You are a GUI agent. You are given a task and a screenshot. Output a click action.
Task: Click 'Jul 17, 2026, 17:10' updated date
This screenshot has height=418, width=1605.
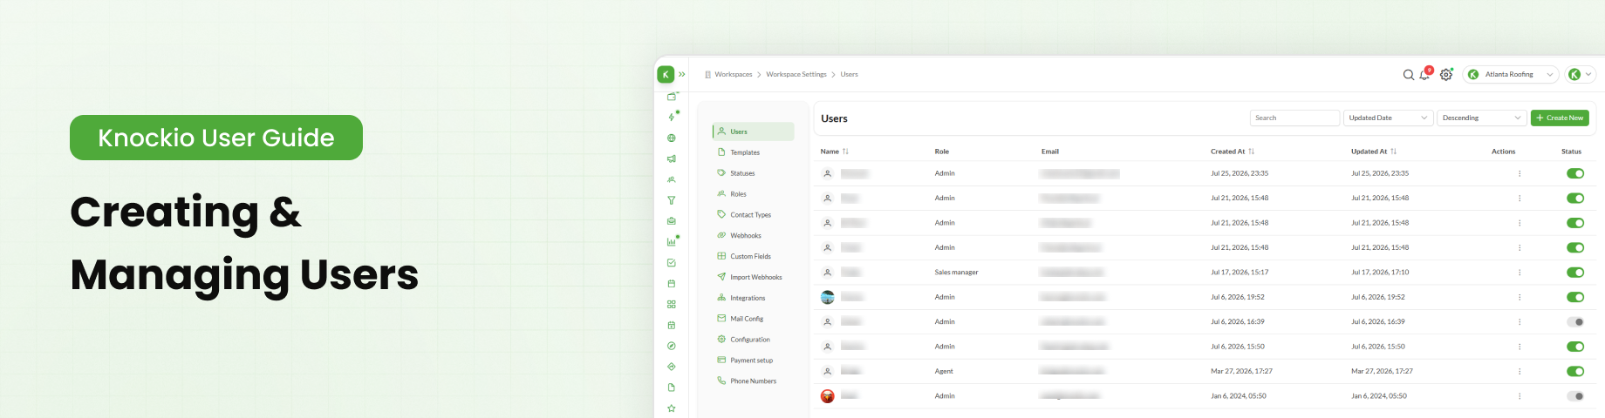pyautogui.click(x=1380, y=273)
